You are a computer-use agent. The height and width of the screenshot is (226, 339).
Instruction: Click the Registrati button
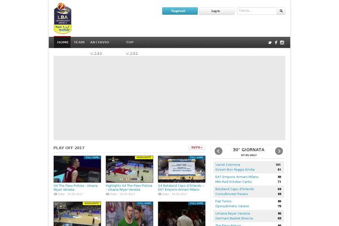pos(180,11)
